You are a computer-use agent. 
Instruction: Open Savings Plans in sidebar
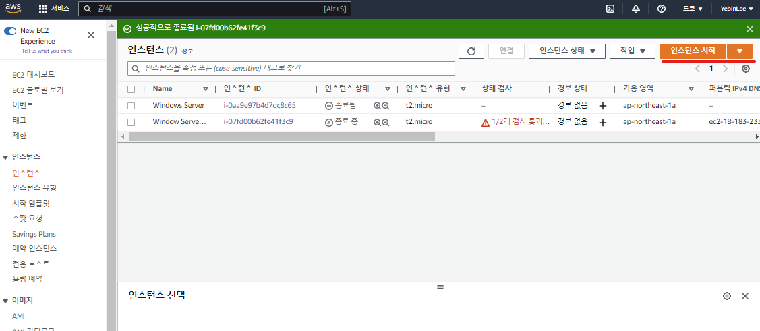(x=34, y=234)
